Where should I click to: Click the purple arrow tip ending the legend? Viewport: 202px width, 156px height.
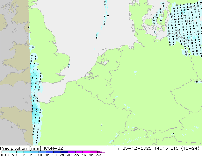coord(101,152)
